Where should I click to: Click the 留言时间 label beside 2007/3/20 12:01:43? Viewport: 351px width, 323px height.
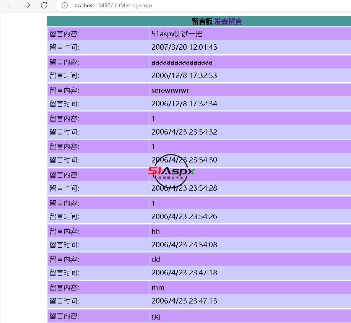click(65, 47)
